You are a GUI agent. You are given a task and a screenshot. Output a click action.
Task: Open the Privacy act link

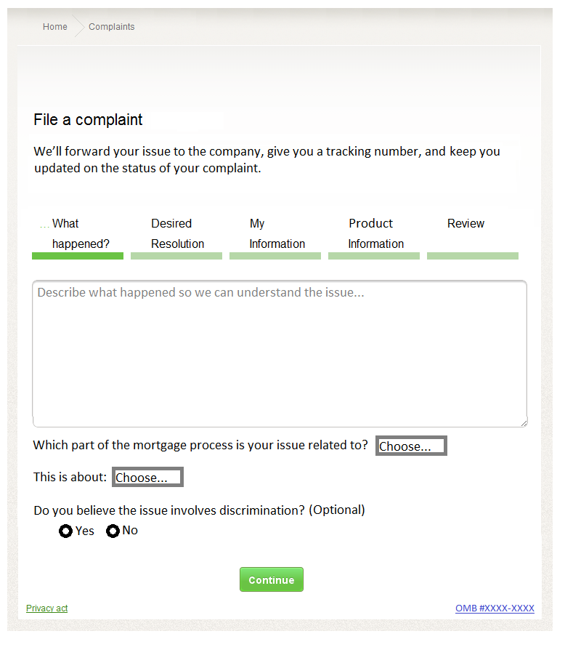(46, 608)
